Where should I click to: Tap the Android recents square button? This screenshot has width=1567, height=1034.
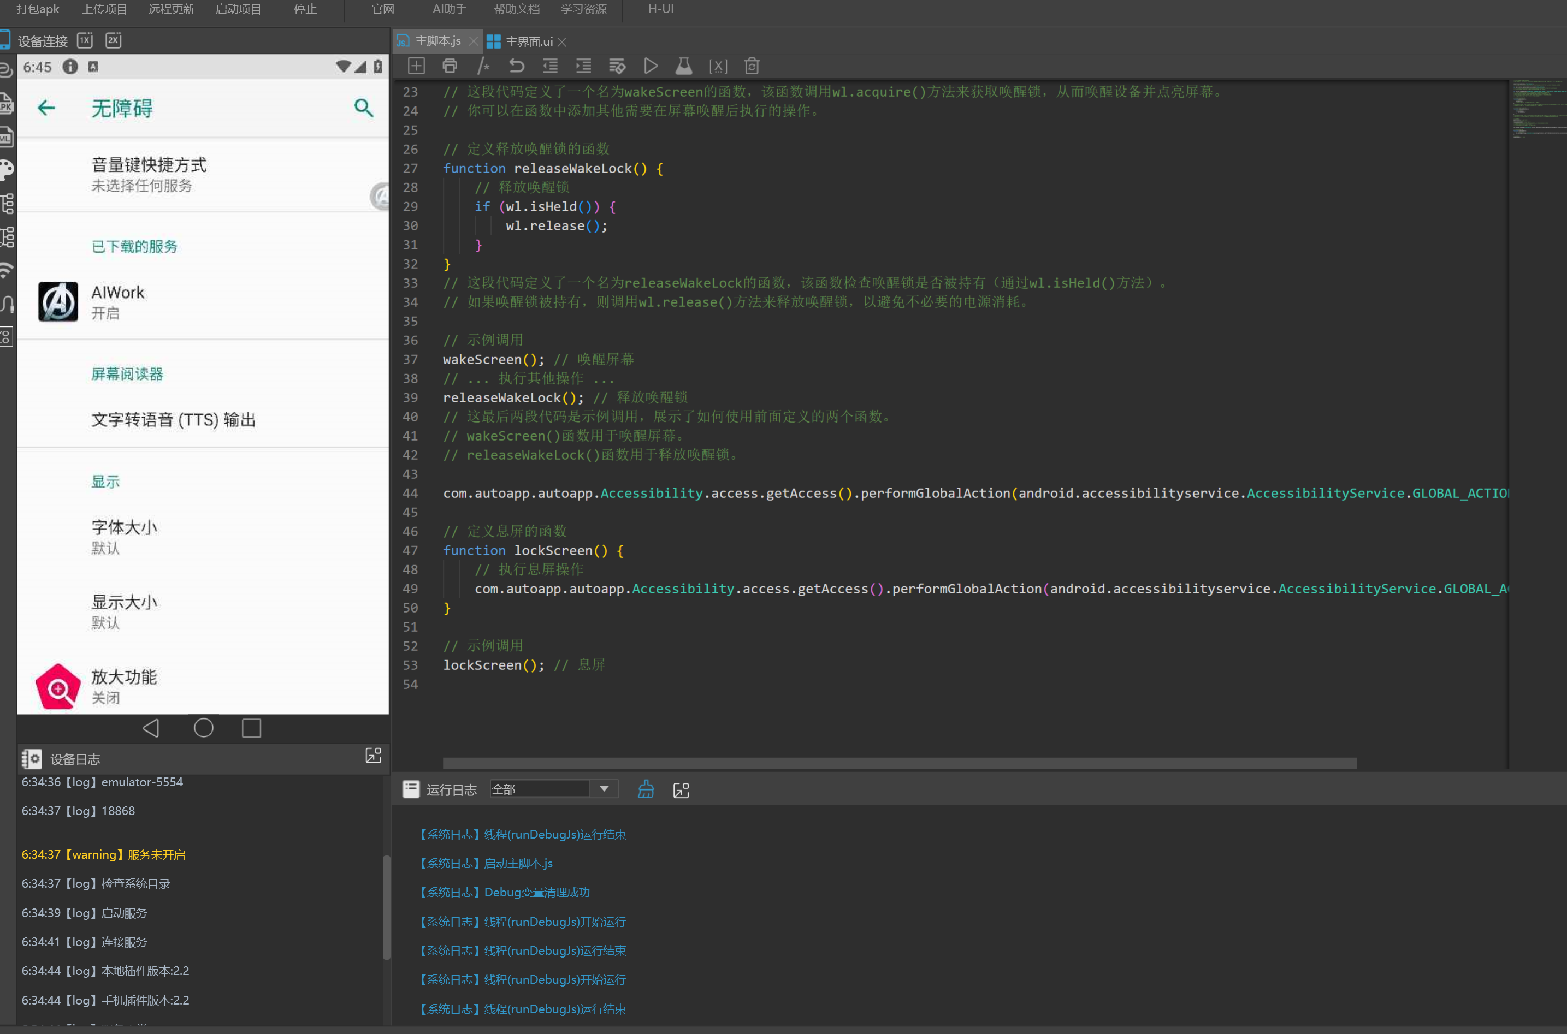pyautogui.click(x=251, y=728)
